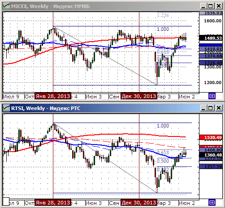Click the Июн 3 time axis label in MICEX
The width and height of the screenshot is (225, 208).
[94, 97]
